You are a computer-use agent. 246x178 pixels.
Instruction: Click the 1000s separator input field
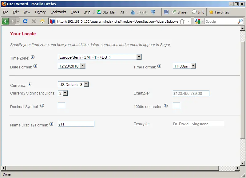point(177,106)
